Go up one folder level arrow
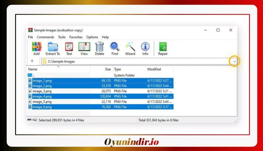This screenshot has height=151, width=263. pos(32,61)
